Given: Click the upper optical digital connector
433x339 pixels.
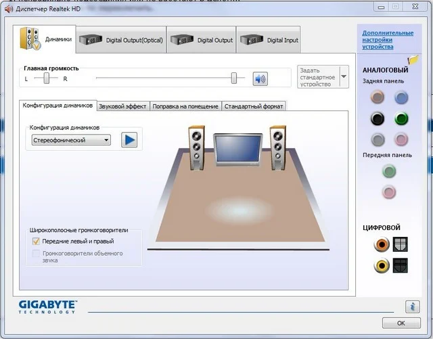Looking at the screenshot, I should pyautogui.click(x=400, y=244).
